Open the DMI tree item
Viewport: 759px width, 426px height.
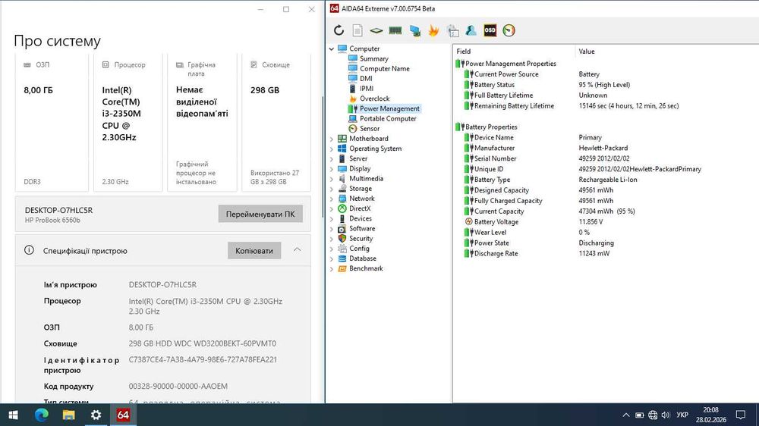[366, 78]
